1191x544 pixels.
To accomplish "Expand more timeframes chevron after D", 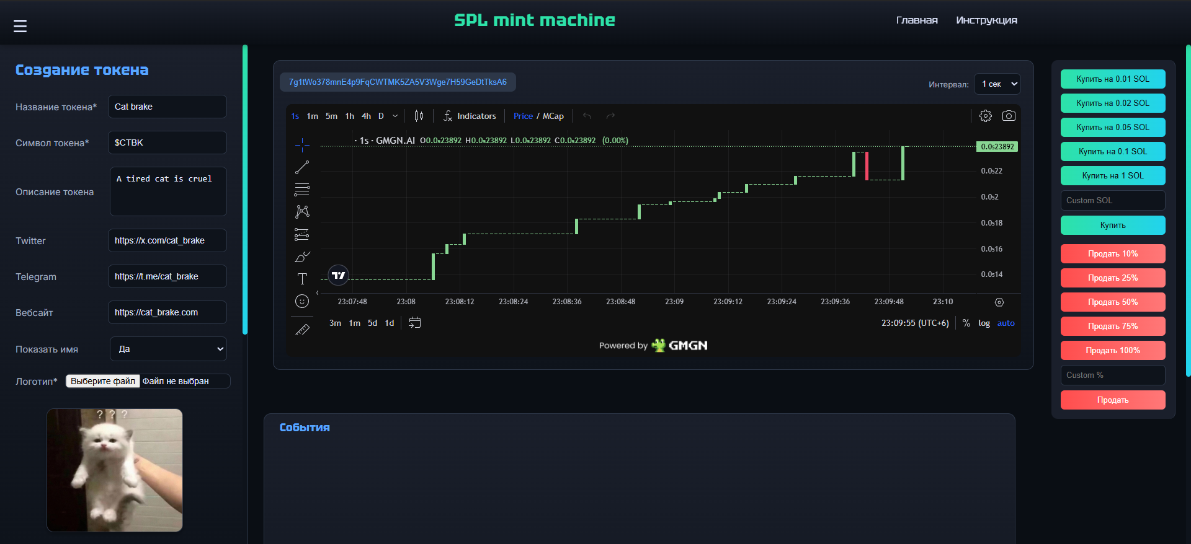I will [395, 116].
